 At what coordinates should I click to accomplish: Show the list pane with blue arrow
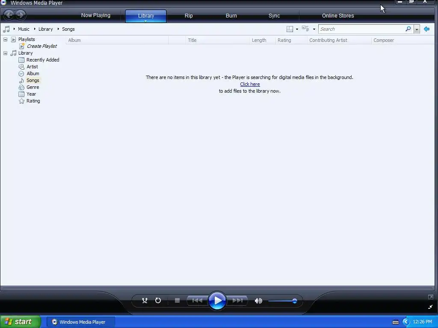click(x=426, y=29)
